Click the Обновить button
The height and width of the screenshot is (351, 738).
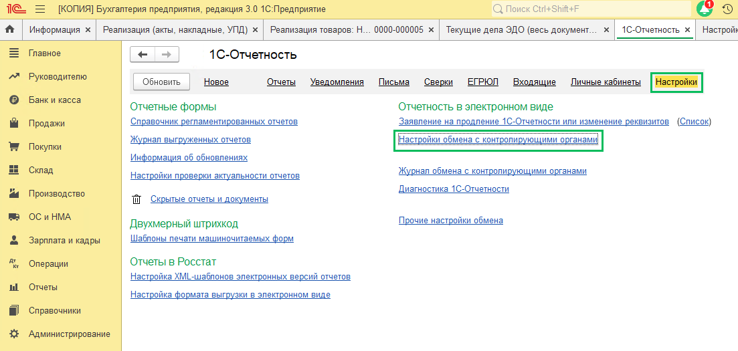pos(161,82)
